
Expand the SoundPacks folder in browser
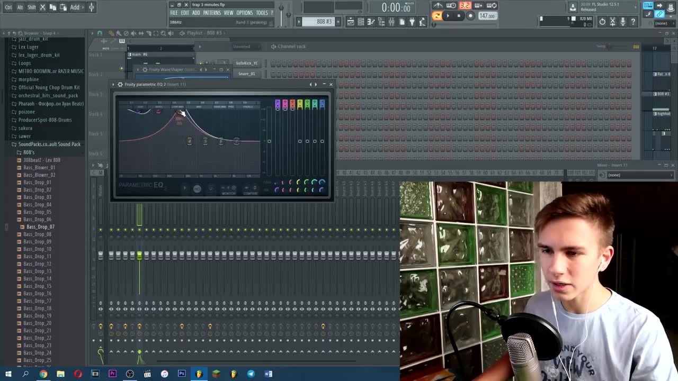(49, 144)
